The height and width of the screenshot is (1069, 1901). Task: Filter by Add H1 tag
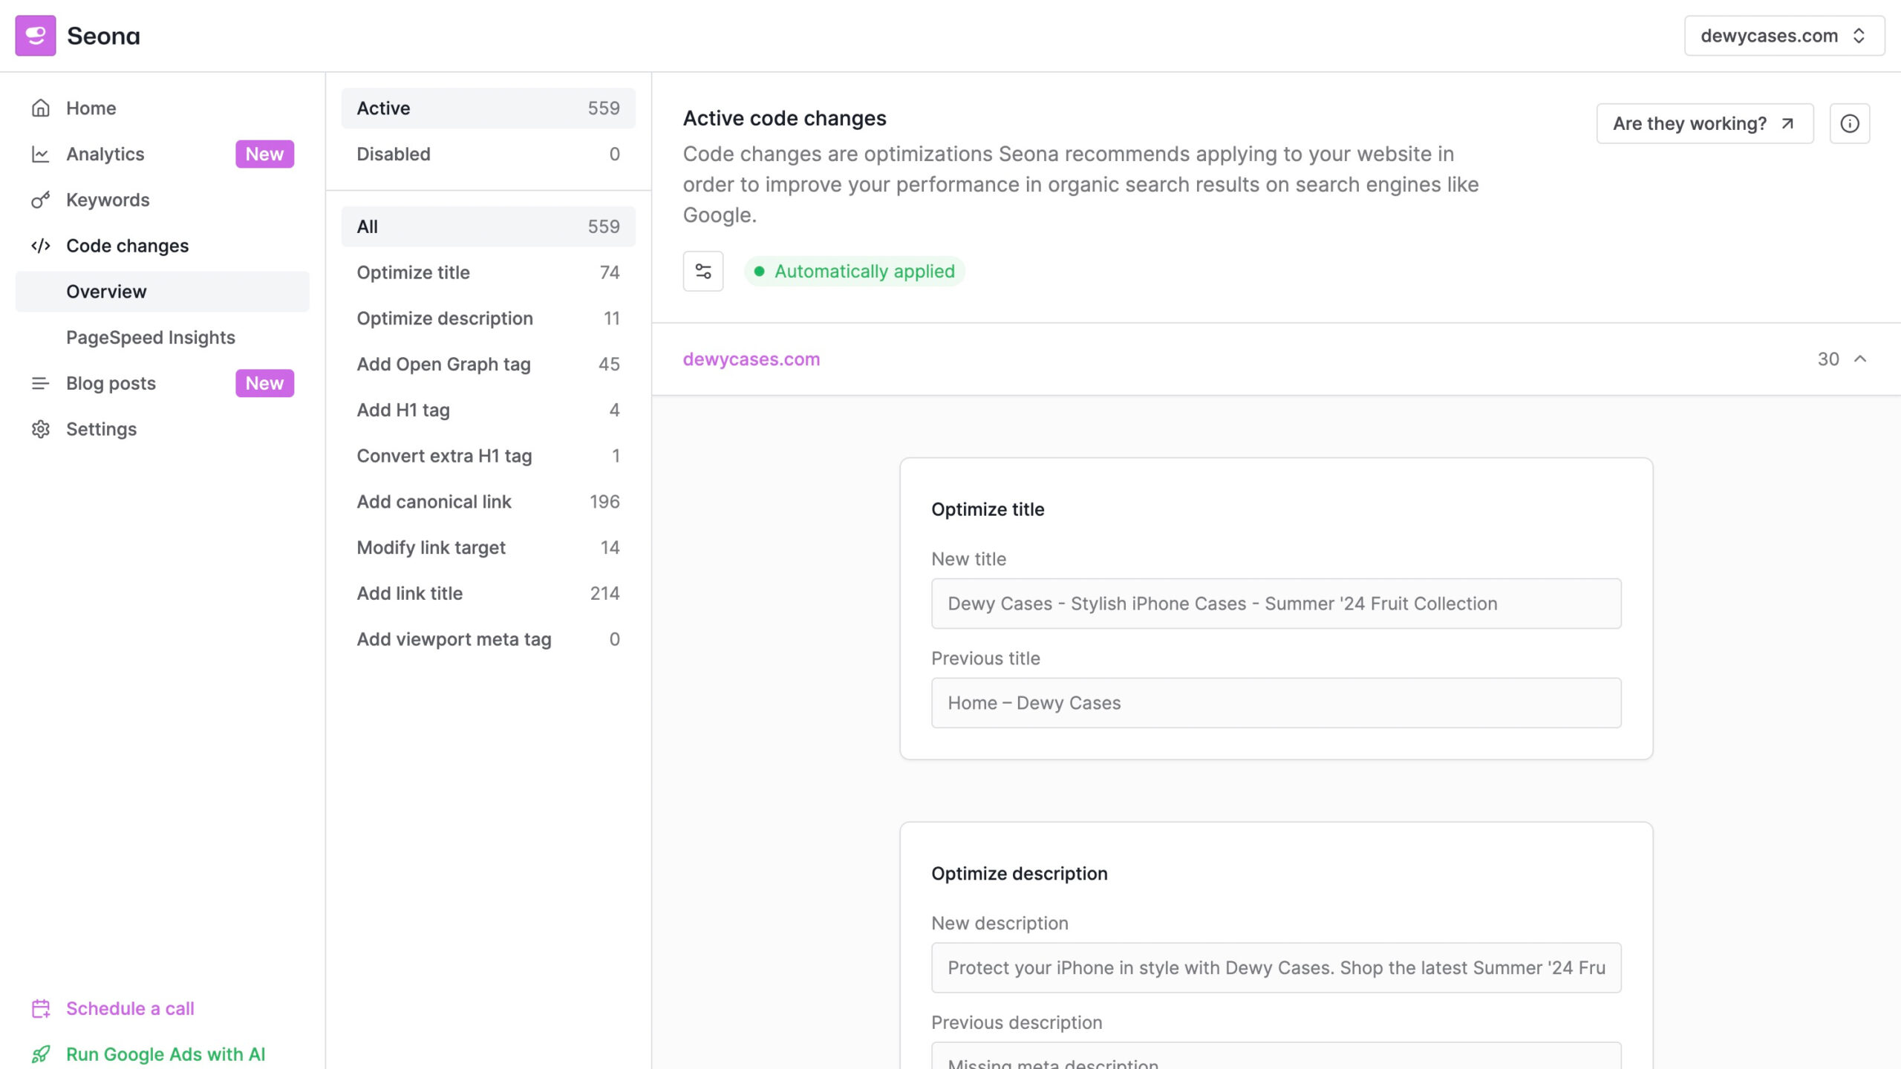(x=488, y=410)
